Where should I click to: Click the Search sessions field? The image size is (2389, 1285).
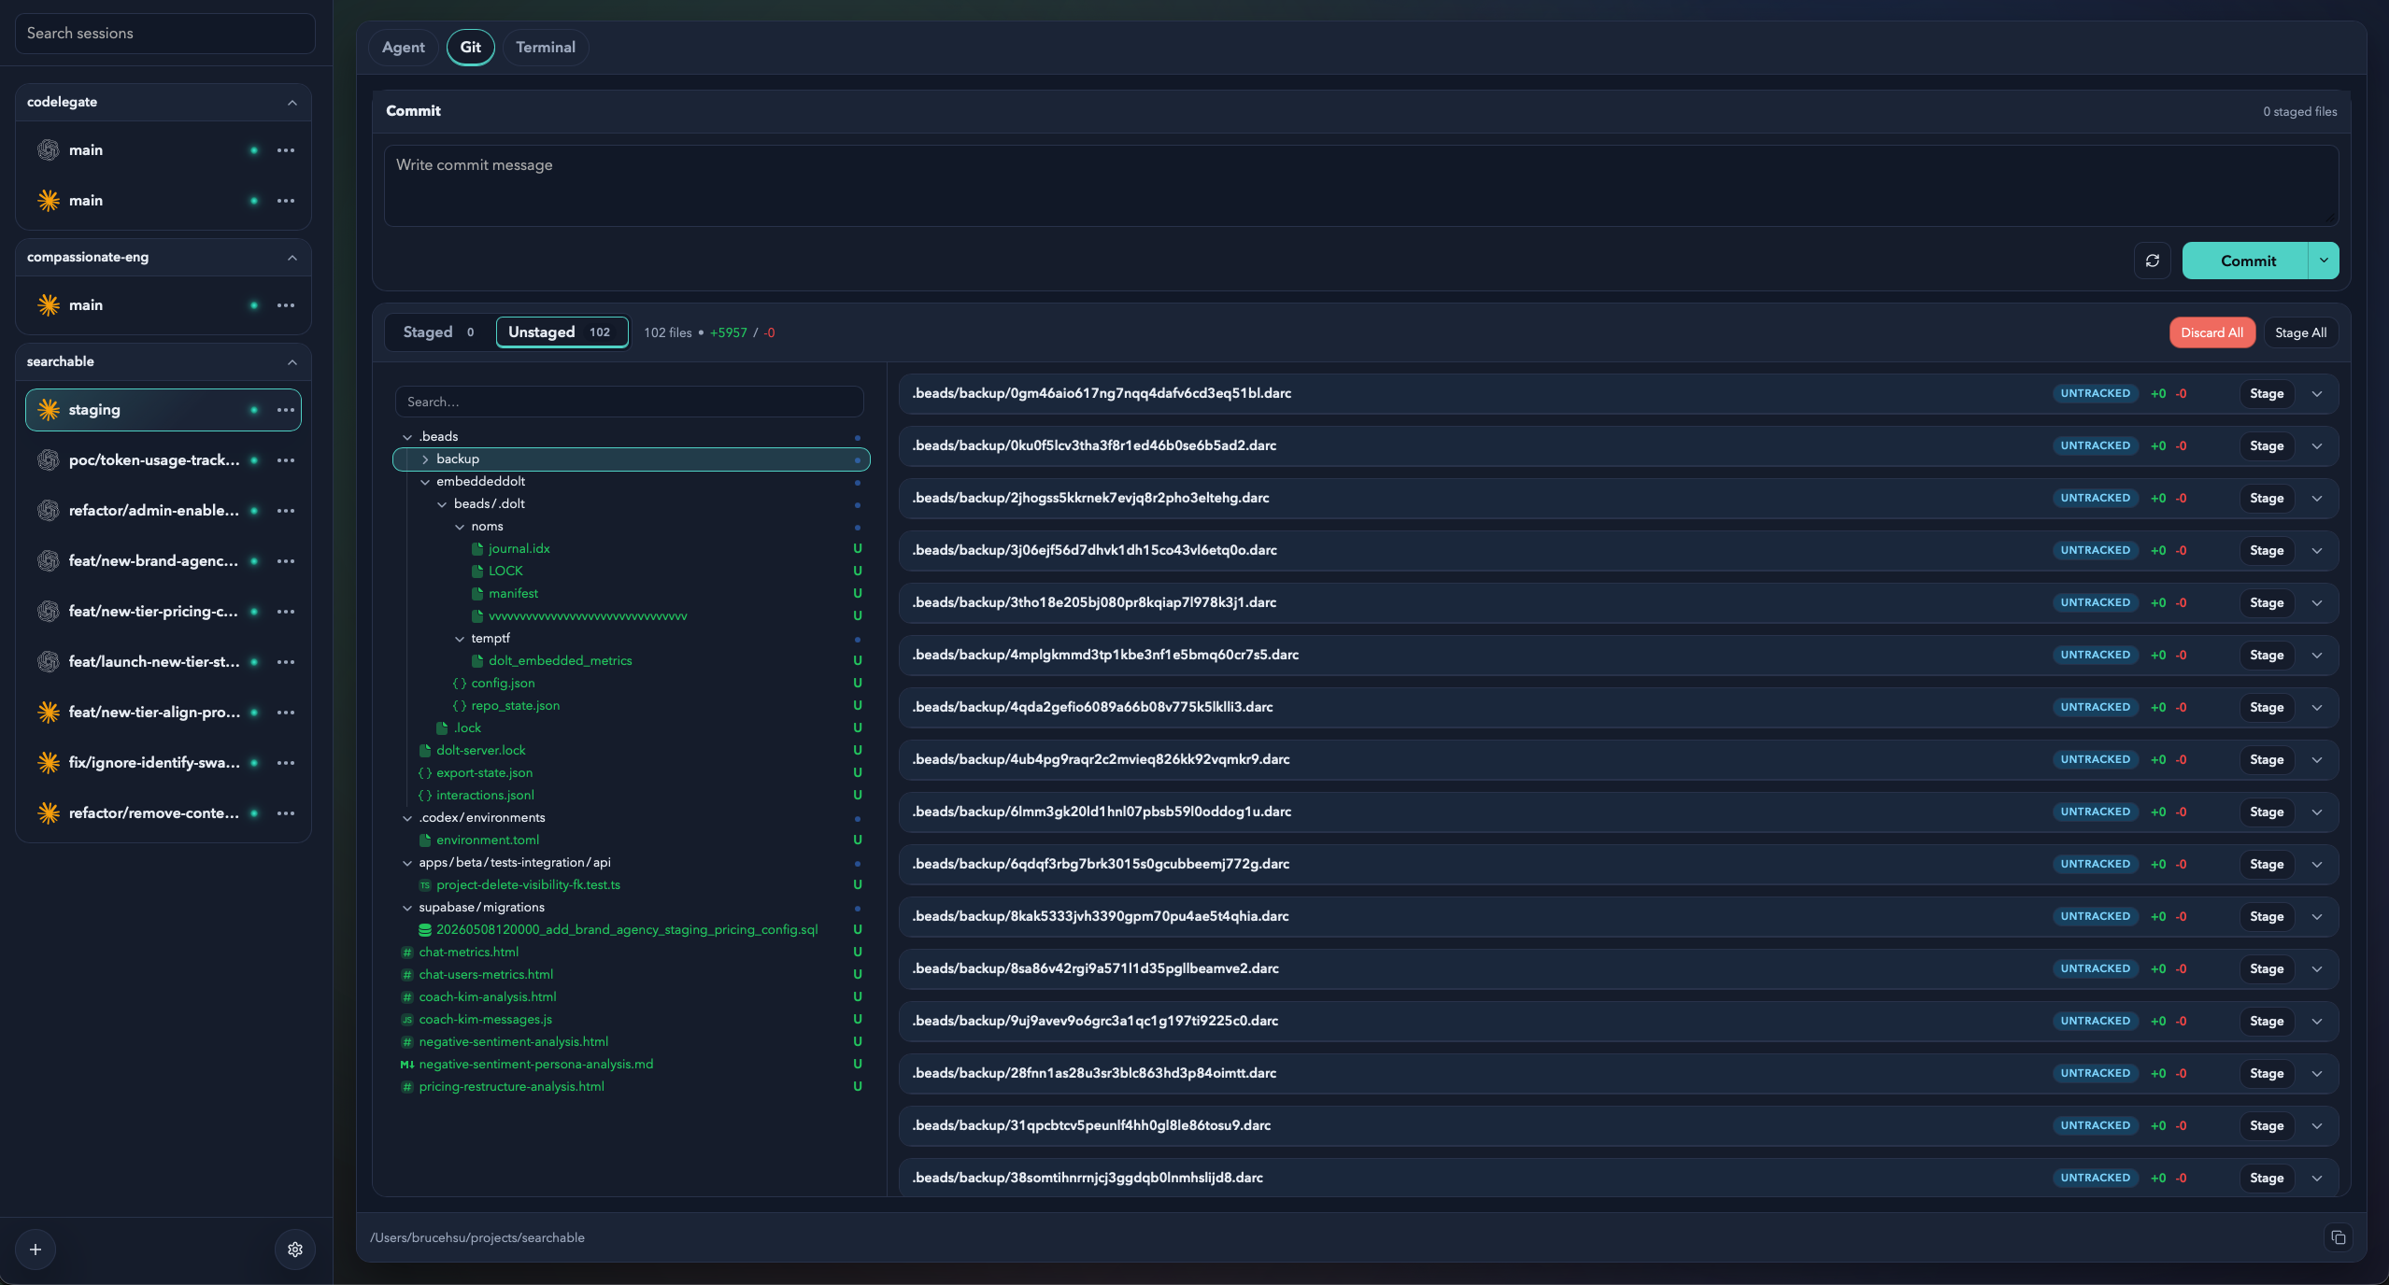point(165,34)
